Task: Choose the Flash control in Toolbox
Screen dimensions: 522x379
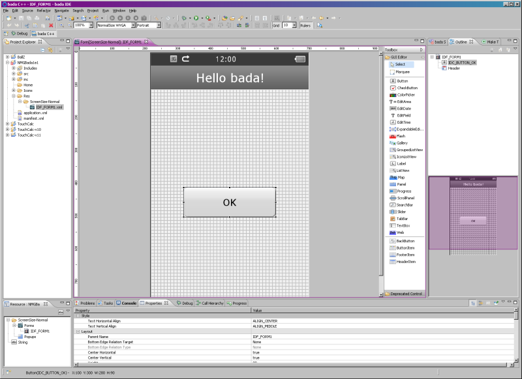Action: tap(400, 135)
